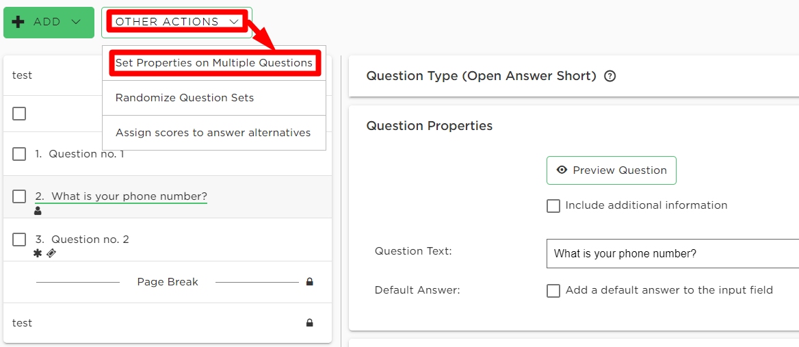The width and height of the screenshot is (799, 347).
Task: Click the eye icon in Preview Question
Action: (x=562, y=170)
